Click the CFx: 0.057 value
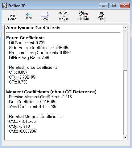This screenshot has width=132, height=148. (18, 72)
